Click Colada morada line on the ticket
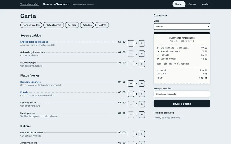The height and width of the screenshot is (144, 231). pyautogui.click(x=182, y=59)
